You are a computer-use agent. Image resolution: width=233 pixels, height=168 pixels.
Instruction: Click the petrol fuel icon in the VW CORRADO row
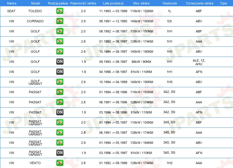[x=60, y=21]
